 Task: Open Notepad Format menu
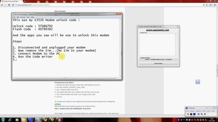(23, 17)
